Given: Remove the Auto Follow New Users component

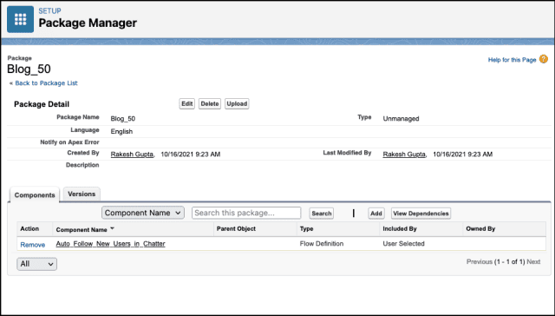Looking at the screenshot, I should 33,245.
